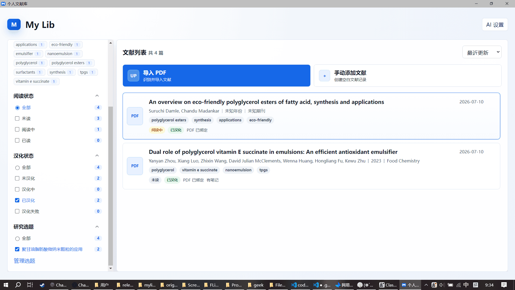Switch to the 个人... My Lib taskbar window
The height and width of the screenshot is (290, 515).
click(410, 285)
